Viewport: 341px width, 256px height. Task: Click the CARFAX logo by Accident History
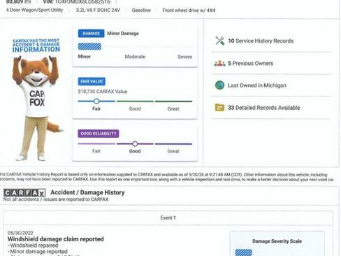pyautogui.click(x=24, y=193)
